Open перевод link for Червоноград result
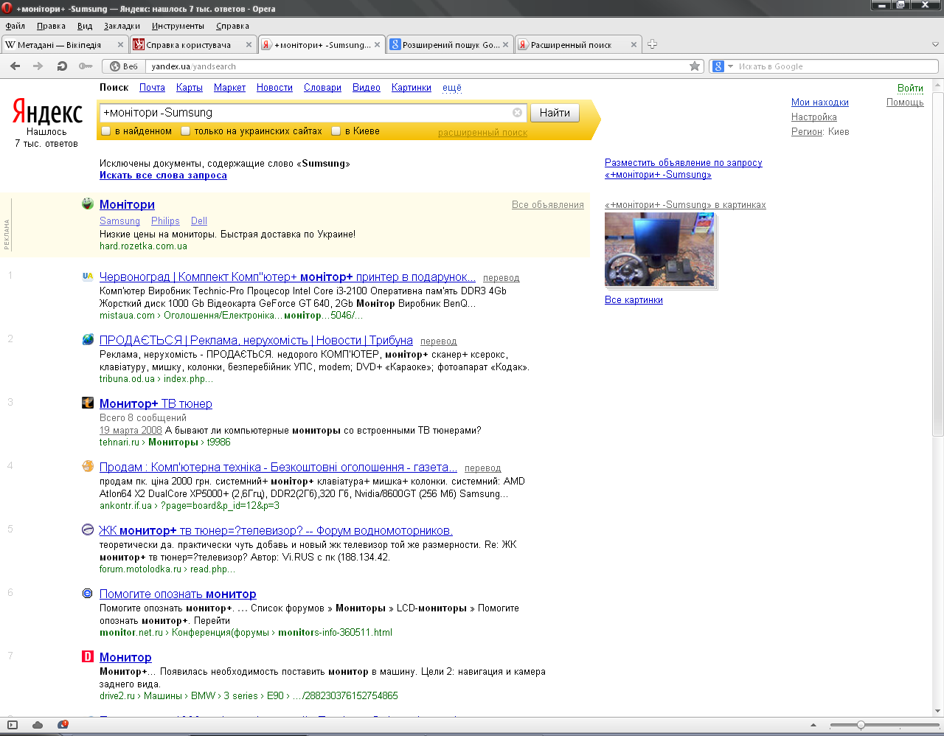 [x=502, y=278]
